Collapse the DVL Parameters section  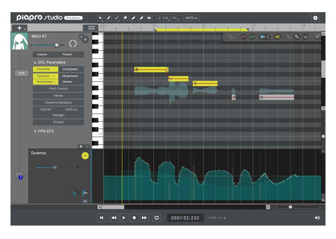pyautogui.click(x=35, y=62)
